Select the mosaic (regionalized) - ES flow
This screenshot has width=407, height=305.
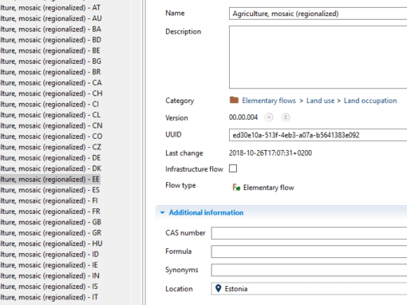click(x=49, y=190)
